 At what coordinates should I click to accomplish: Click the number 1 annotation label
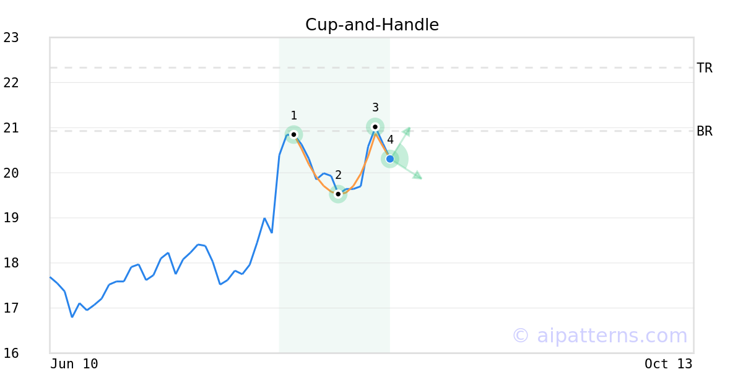(x=293, y=115)
